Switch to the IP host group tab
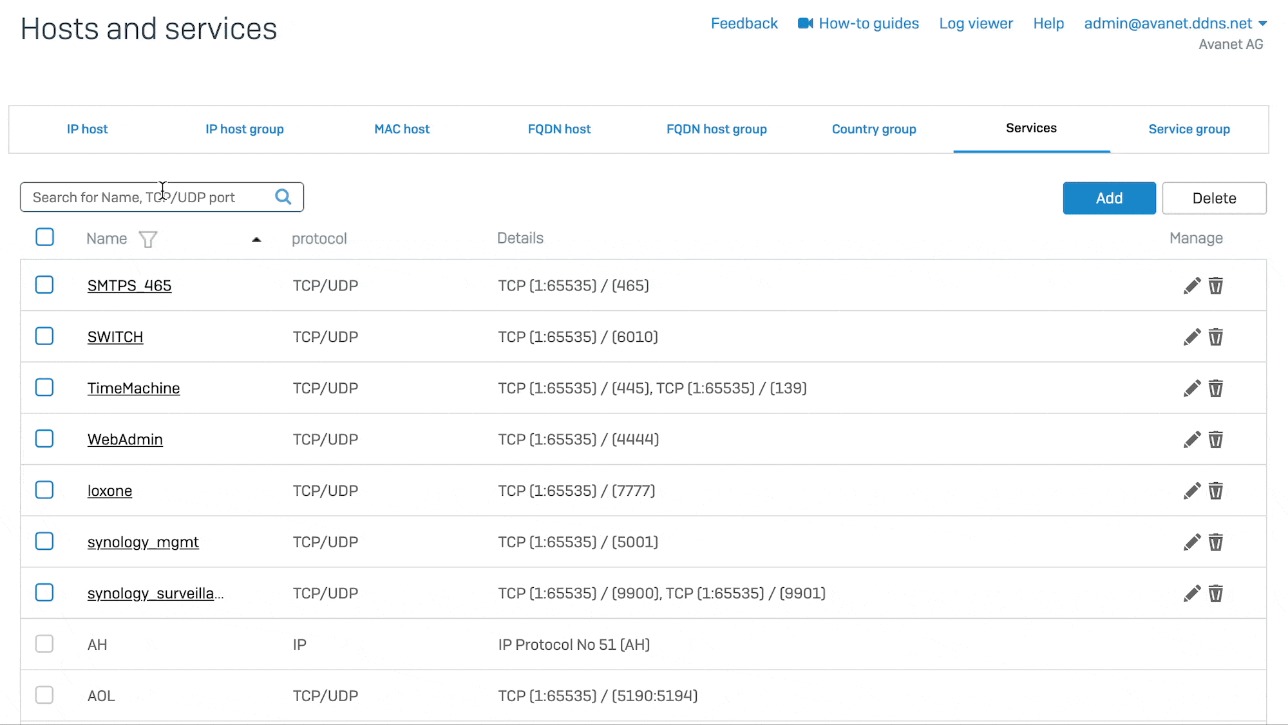 tap(245, 129)
